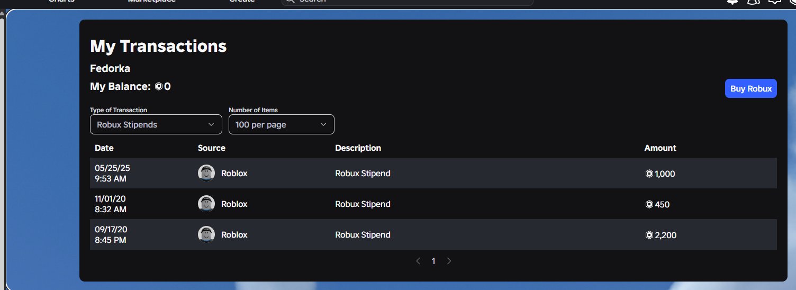Click the 2,200 amount value
Image resolution: width=796 pixels, height=290 pixels.
[666, 234]
